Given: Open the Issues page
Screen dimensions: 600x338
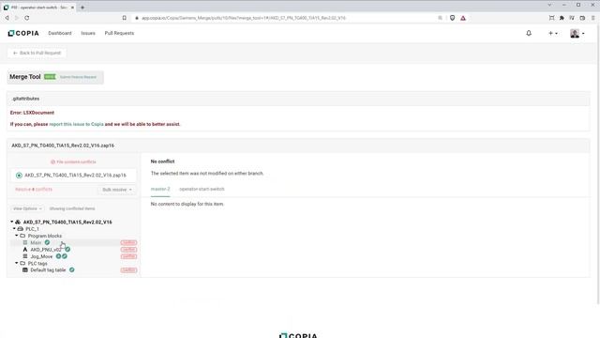Looking at the screenshot, I should pyautogui.click(x=88, y=34).
